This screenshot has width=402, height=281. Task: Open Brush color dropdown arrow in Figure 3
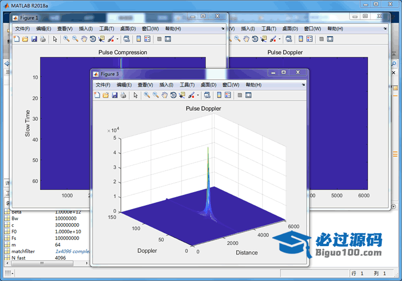(198, 96)
